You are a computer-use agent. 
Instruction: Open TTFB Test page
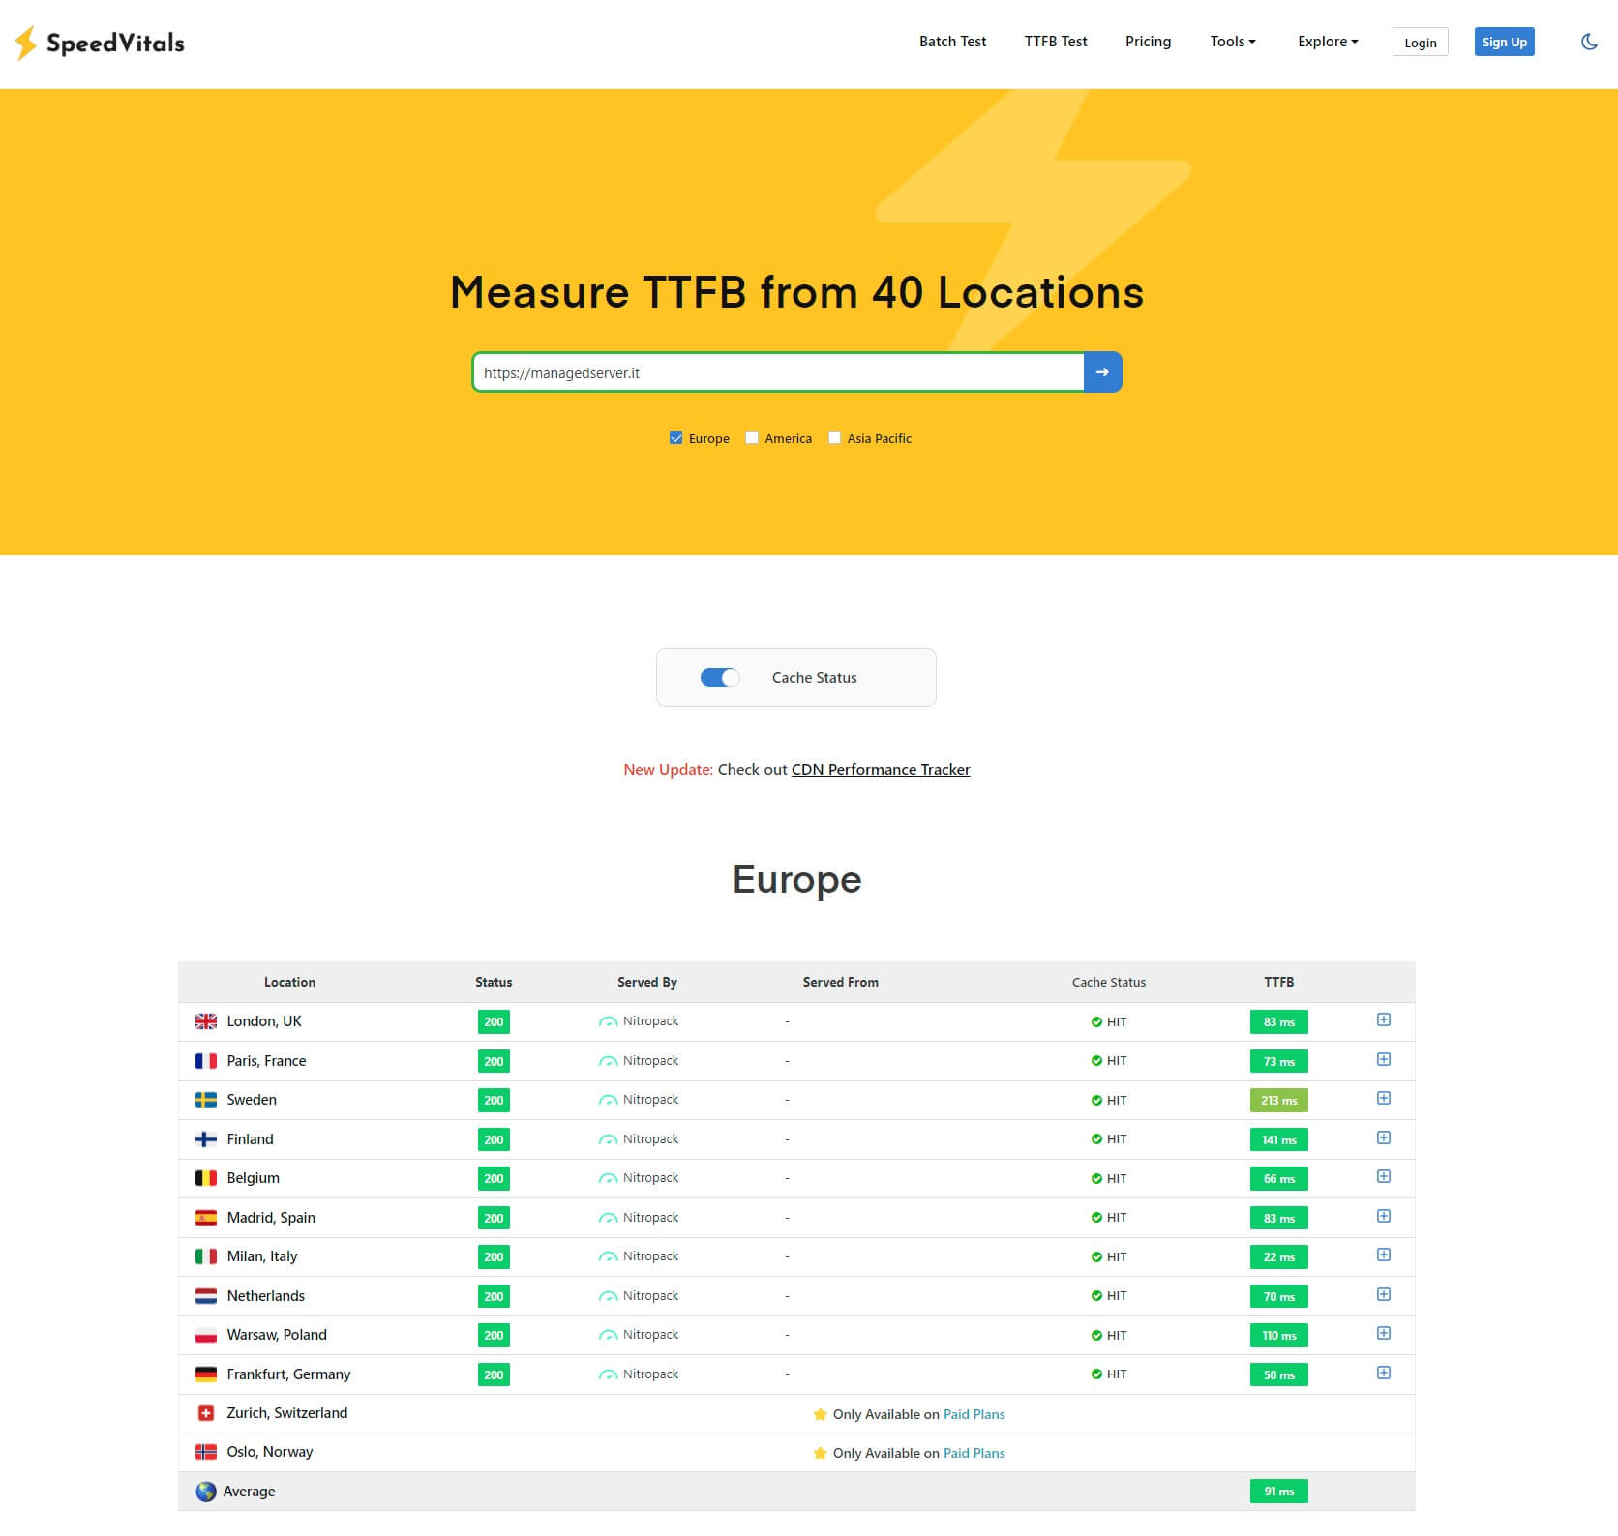pos(1056,42)
